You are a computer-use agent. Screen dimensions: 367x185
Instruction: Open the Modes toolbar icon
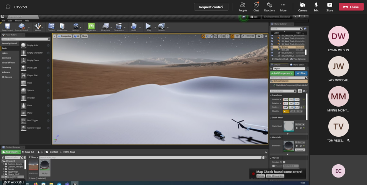click(38, 27)
